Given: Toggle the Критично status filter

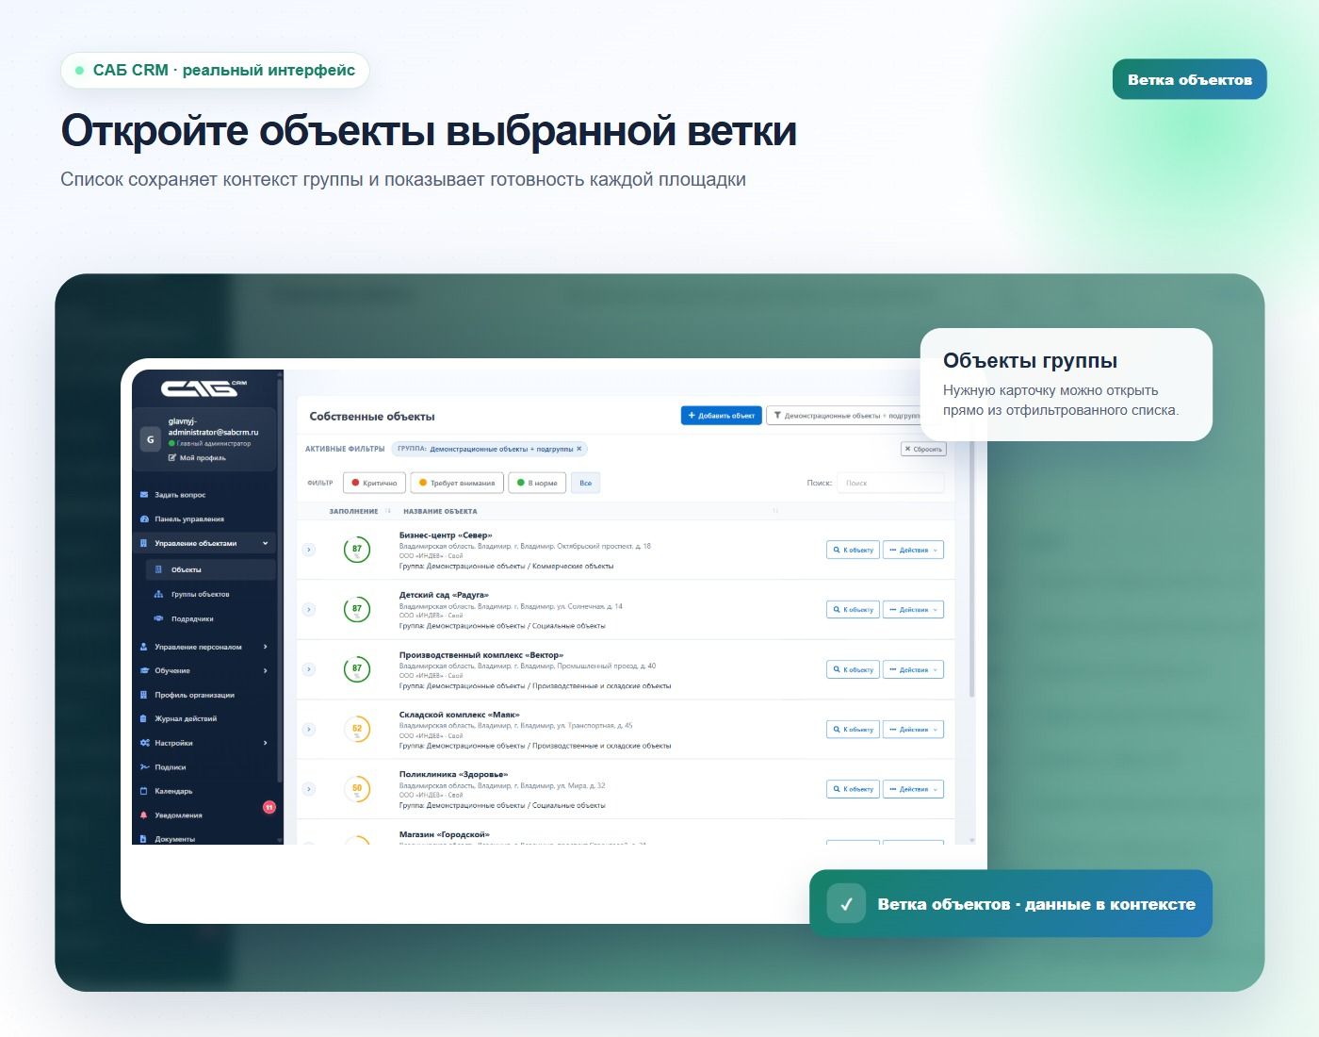Looking at the screenshot, I should click(x=374, y=483).
